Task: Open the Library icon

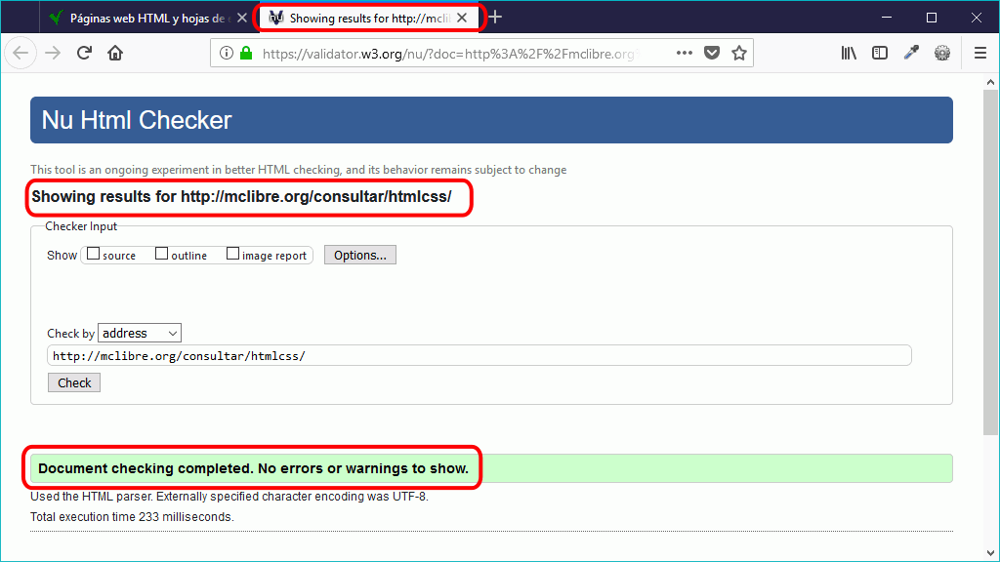Action: pyautogui.click(x=849, y=53)
